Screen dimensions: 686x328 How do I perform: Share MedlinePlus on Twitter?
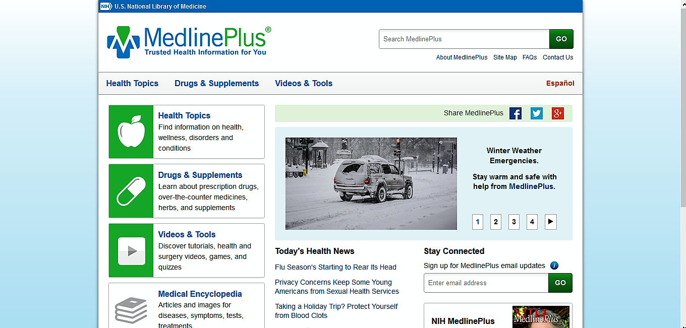point(537,113)
